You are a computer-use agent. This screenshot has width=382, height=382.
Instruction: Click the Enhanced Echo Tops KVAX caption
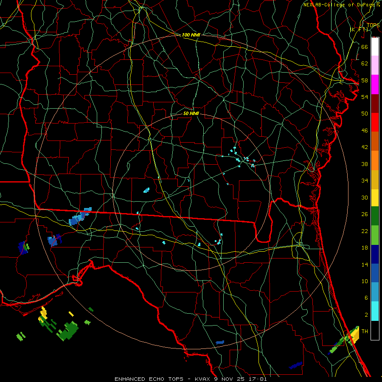pyautogui.click(x=191, y=379)
